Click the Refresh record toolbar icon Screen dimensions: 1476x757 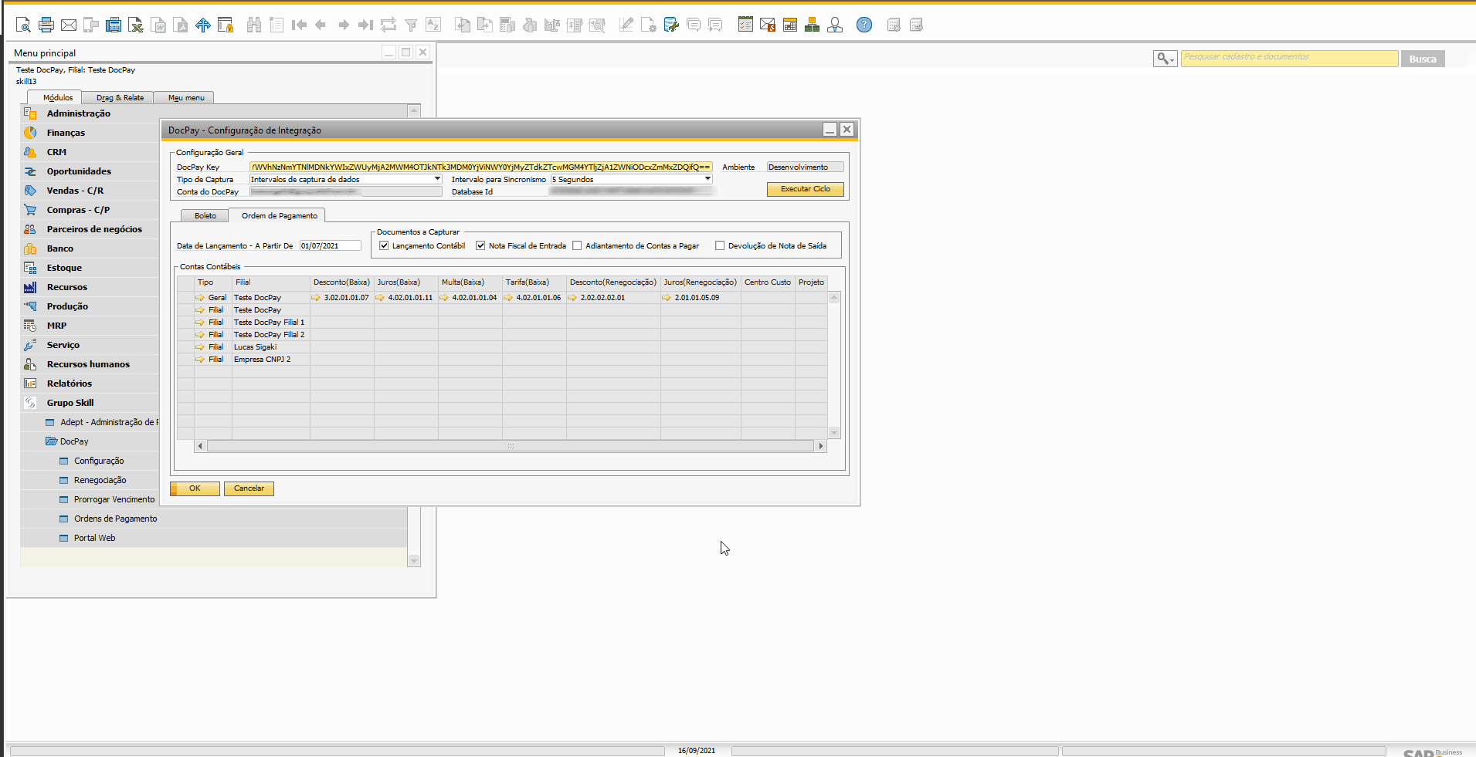[x=389, y=25]
